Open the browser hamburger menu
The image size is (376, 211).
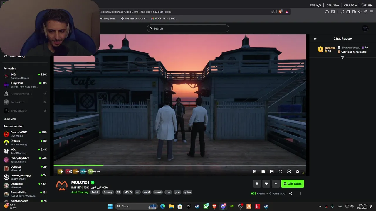(372, 12)
